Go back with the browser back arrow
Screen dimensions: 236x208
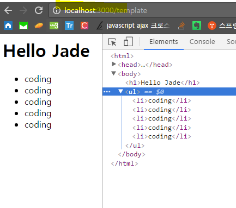pyautogui.click(x=8, y=10)
